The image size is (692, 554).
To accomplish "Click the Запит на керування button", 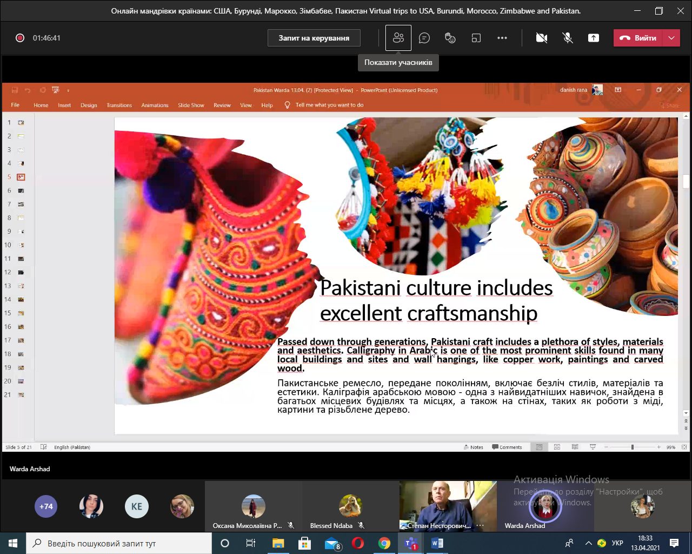I will (x=314, y=38).
